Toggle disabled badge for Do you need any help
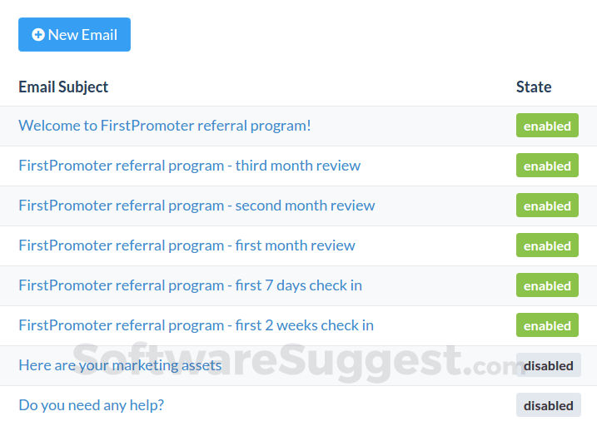The image size is (597, 441). 548,405
